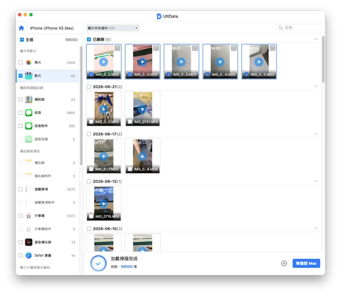Viewport: 341px width, 296px height.
Task: Select the Photos (照片) category icon
Action: (x=29, y=63)
